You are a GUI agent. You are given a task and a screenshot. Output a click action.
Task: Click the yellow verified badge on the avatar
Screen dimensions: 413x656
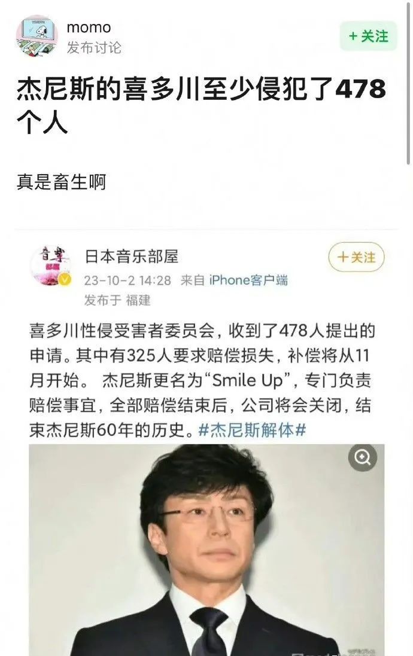tap(65, 279)
